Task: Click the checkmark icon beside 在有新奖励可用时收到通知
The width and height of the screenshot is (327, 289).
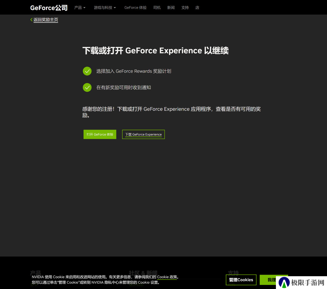Action: pos(87,87)
